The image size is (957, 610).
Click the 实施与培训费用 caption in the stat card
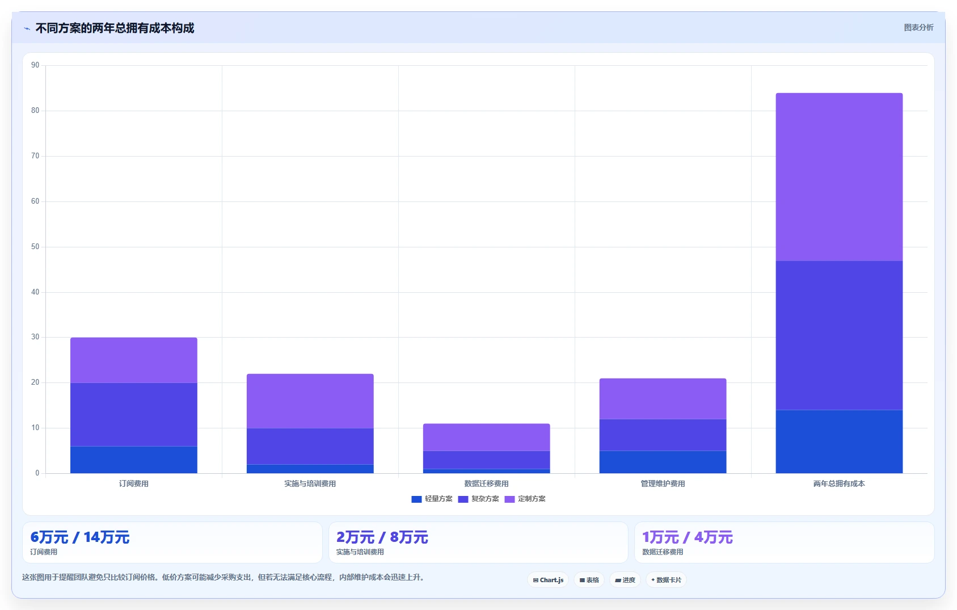coord(360,552)
